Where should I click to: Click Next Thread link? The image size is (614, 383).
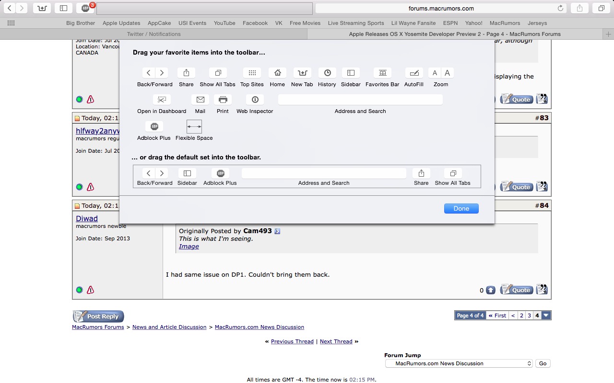pos(336,341)
